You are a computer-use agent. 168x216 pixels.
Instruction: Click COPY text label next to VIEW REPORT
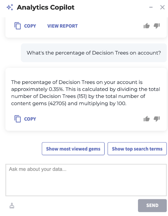click(30, 26)
